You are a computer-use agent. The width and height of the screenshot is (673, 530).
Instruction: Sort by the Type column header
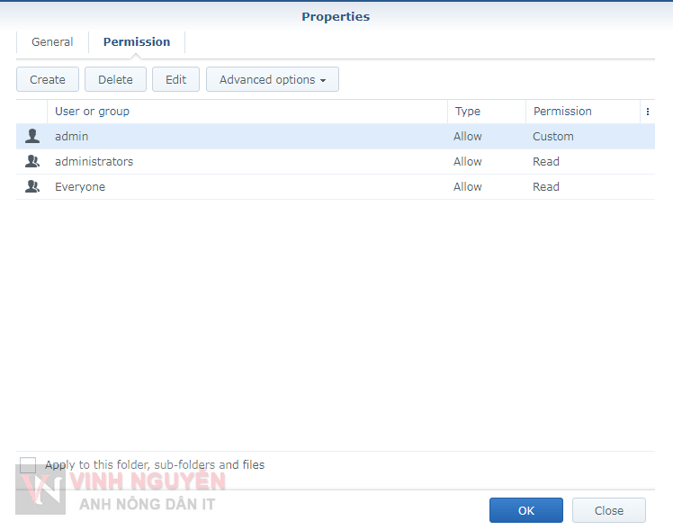[468, 112]
